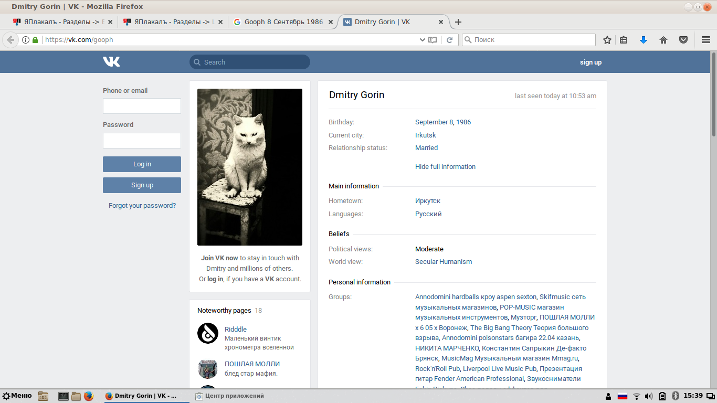Reload the page with the refresh icon

(x=449, y=40)
